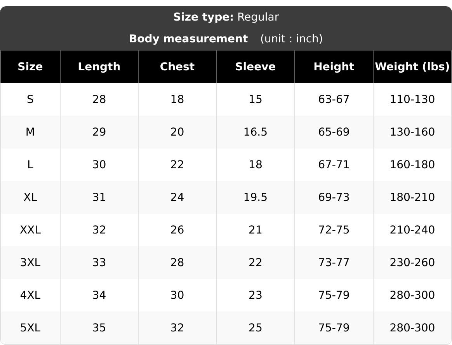452x345 pixels.
Task: Select the weight range 110-130 cell
Action: [412, 99]
